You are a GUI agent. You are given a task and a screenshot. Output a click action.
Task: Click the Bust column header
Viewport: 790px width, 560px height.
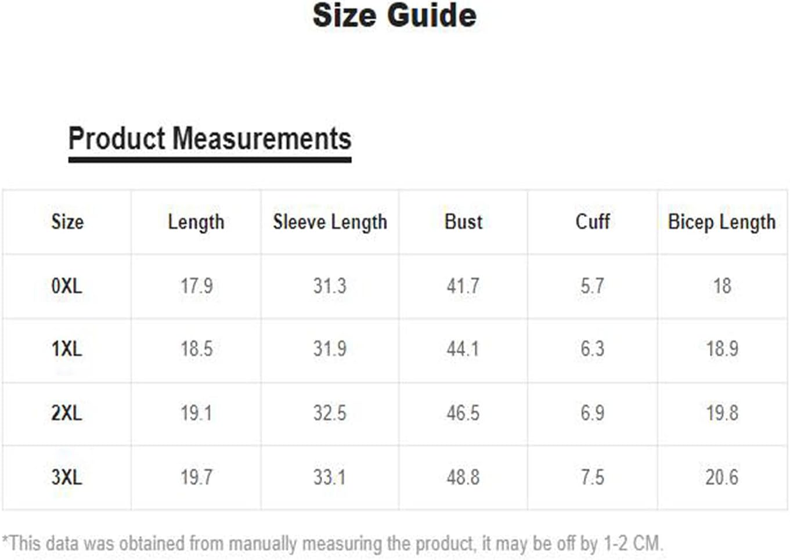tap(463, 222)
